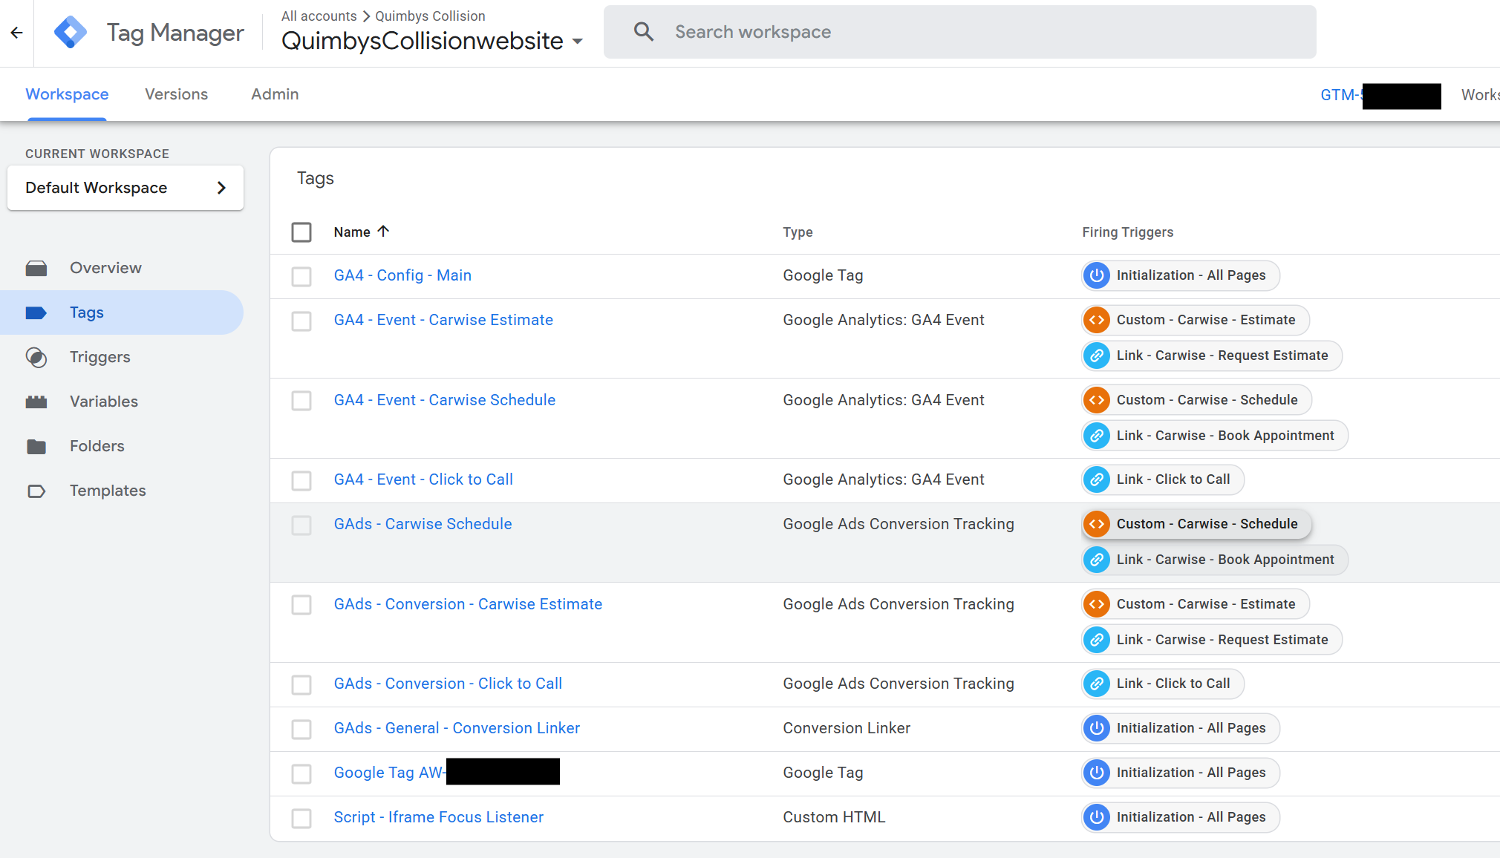The image size is (1500, 858).
Task: Check the GAds - General - Conversion Linker checkbox
Action: [301, 730]
